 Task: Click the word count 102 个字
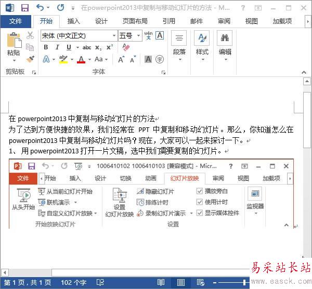tap(74, 283)
